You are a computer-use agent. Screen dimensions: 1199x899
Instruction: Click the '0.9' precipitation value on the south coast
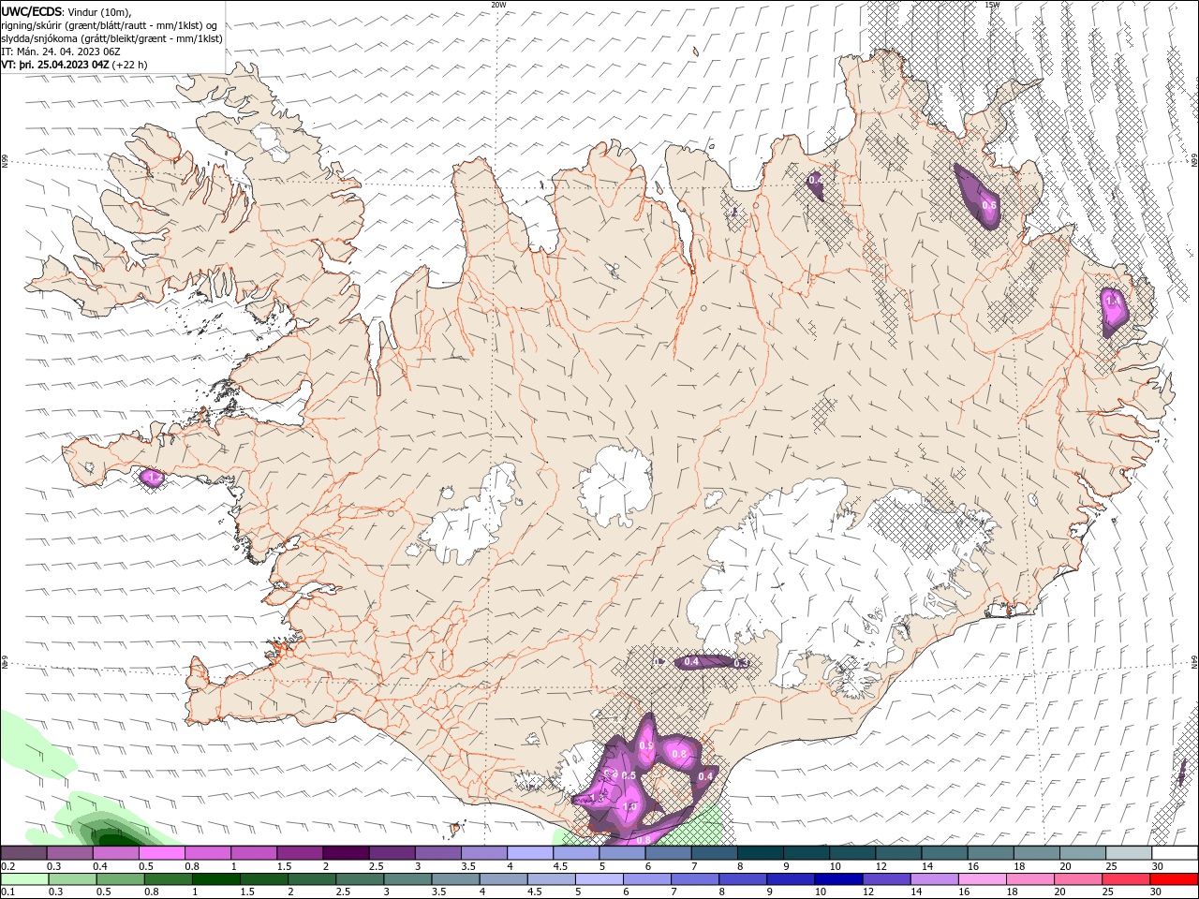(x=645, y=746)
